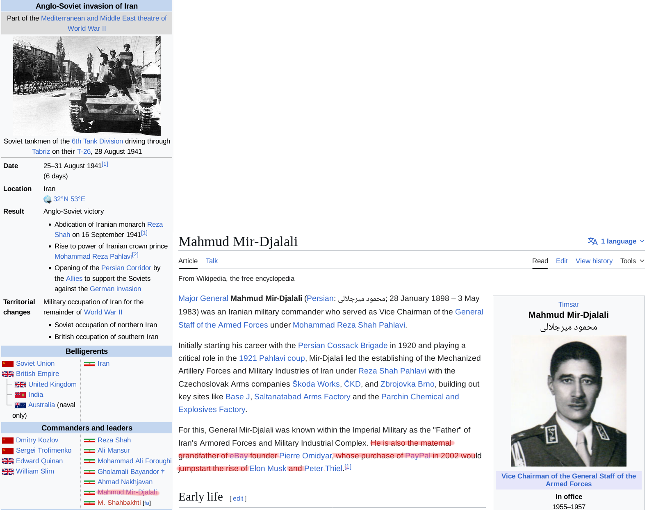Open the Škoda Works link

pyautogui.click(x=316, y=384)
